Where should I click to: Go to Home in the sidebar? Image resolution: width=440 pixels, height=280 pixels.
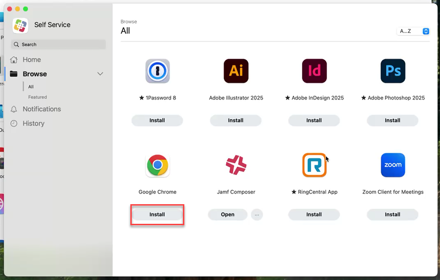coord(32,60)
